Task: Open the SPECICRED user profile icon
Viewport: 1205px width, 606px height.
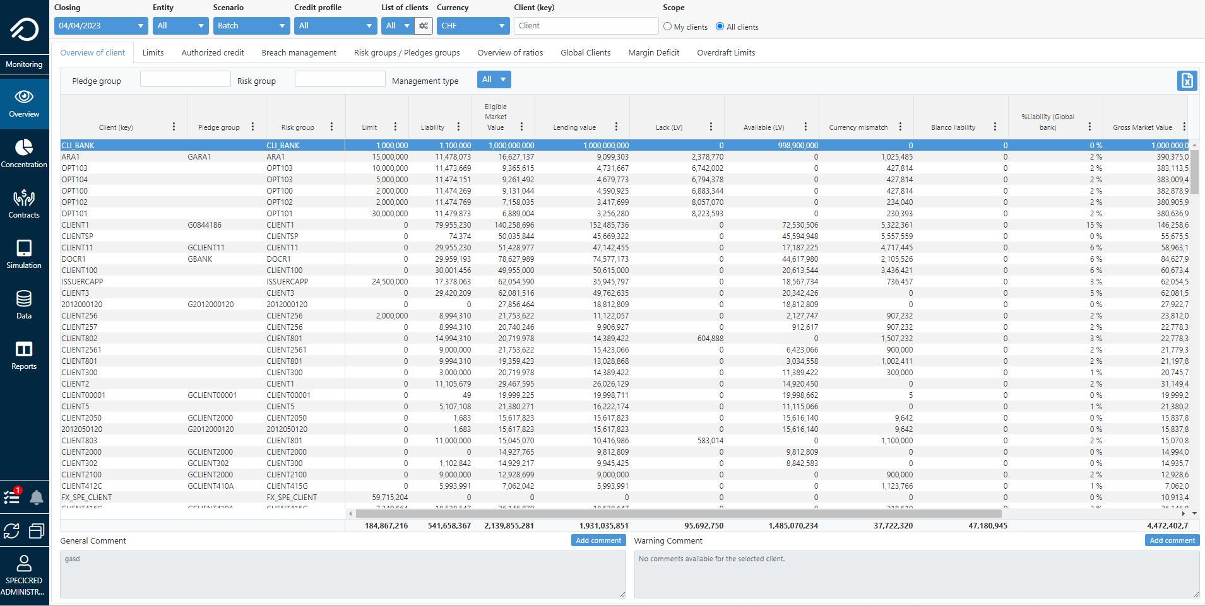Action: pos(24,562)
